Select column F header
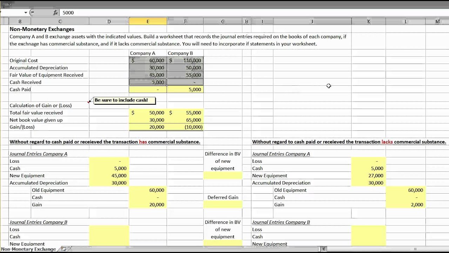The width and height of the screenshot is (449, 253). click(185, 22)
